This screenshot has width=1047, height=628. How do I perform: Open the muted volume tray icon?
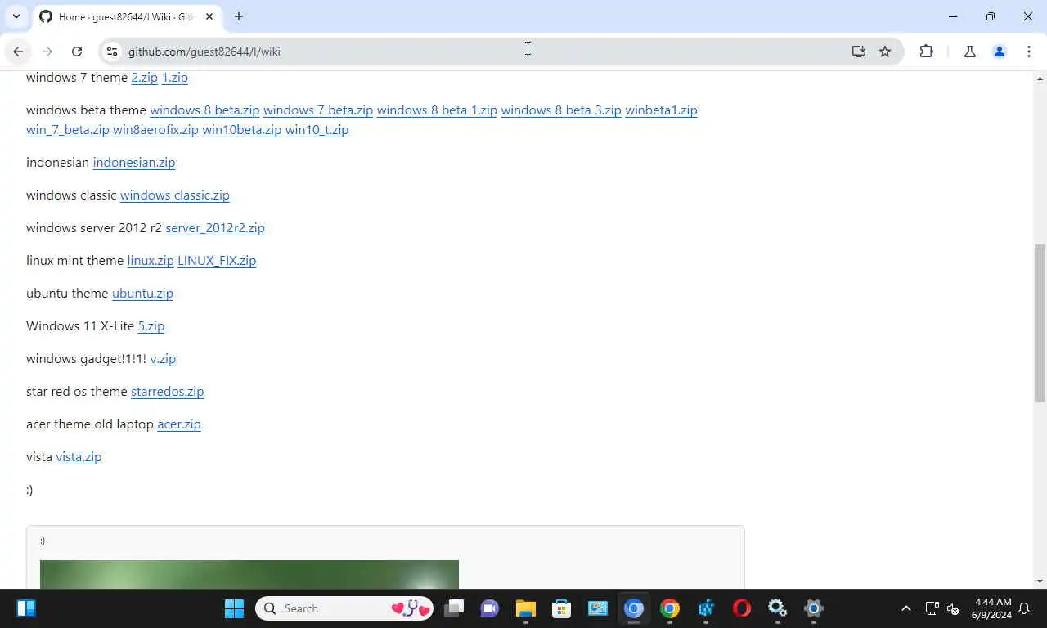pyautogui.click(x=953, y=608)
